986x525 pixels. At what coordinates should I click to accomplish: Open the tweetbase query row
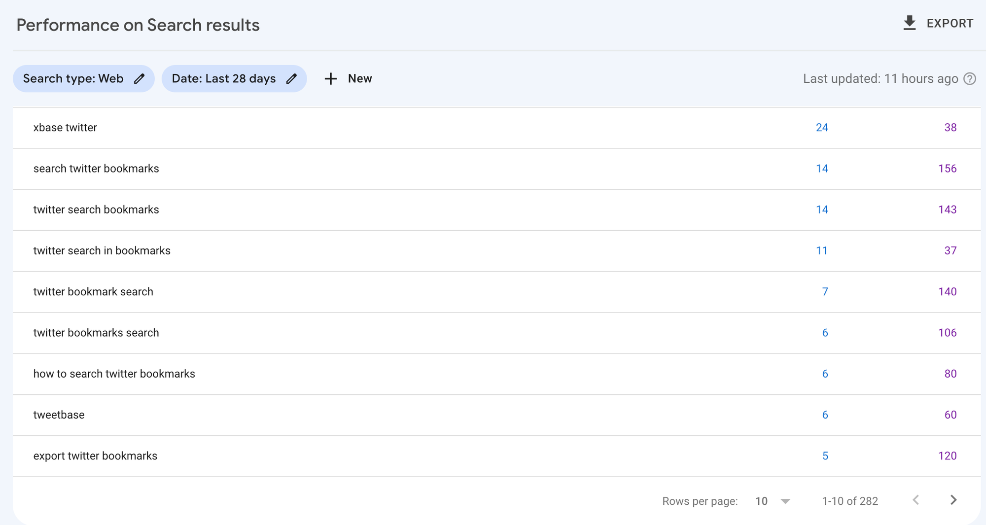point(496,415)
